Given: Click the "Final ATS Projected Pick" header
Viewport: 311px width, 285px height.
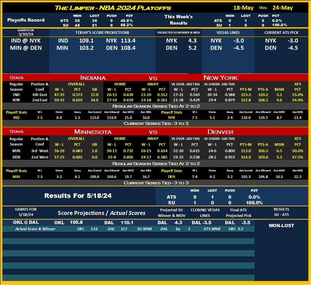Looking at the screenshot, I should coord(239,213).
